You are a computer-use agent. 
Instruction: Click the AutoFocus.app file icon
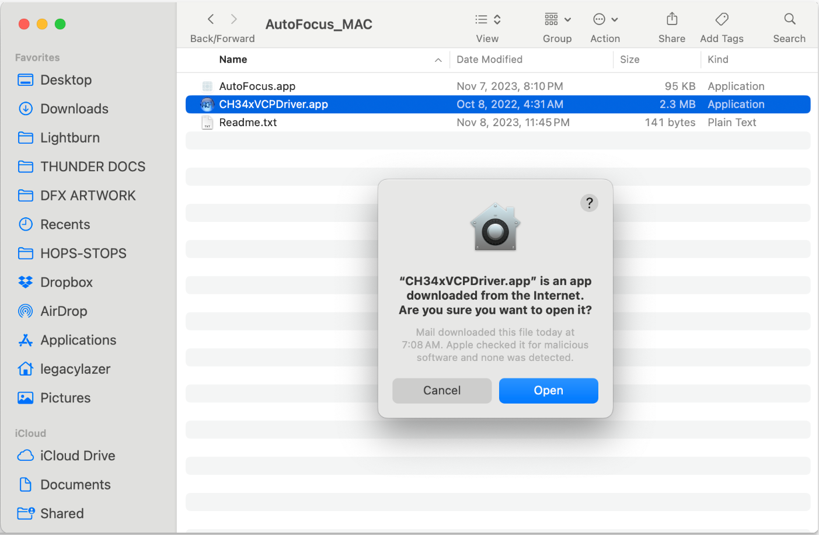pos(207,86)
